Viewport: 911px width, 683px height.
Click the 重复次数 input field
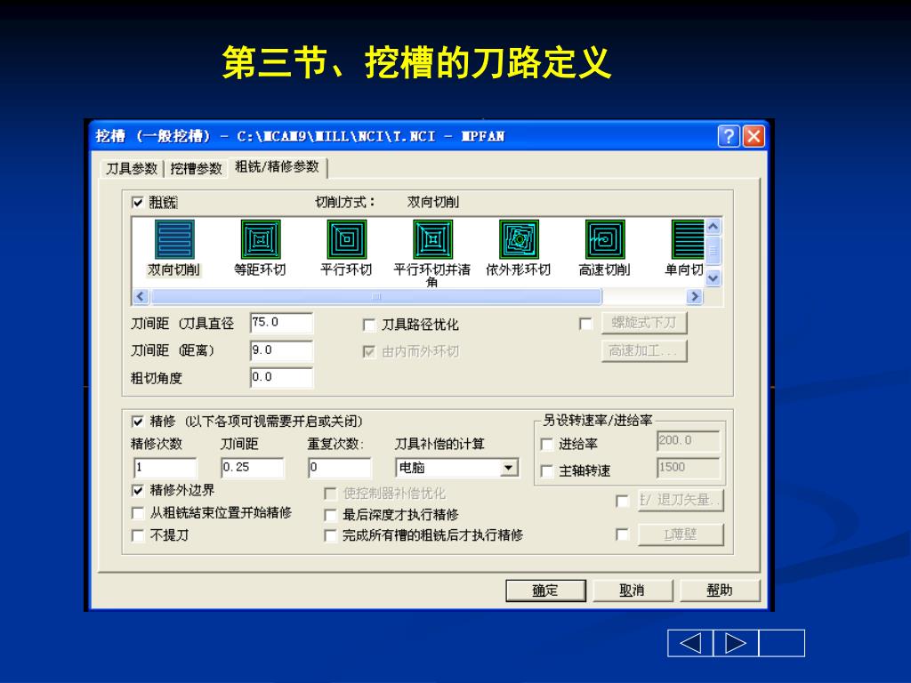[x=340, y=468]
